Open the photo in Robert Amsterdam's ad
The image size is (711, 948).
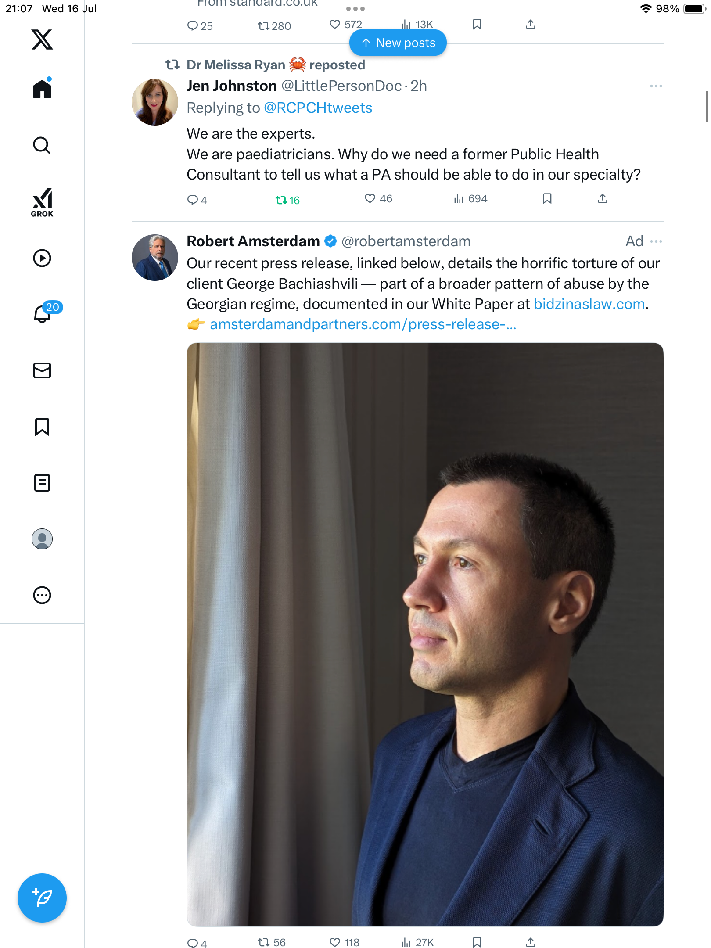pyautogui.click(x=425, y=635)
